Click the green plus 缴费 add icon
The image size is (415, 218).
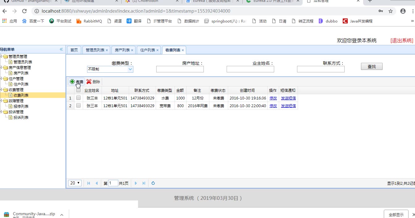[x=72, y=82]
